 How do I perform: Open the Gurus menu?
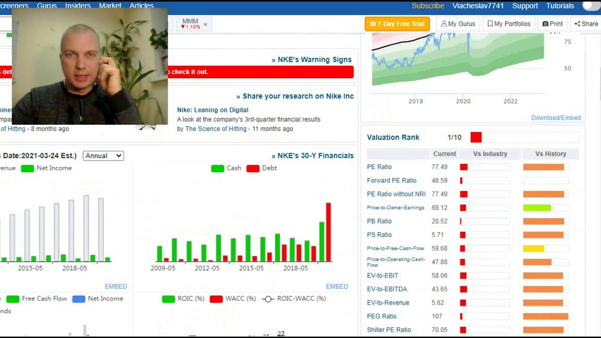pyautogui.click(x=46, y=6)
